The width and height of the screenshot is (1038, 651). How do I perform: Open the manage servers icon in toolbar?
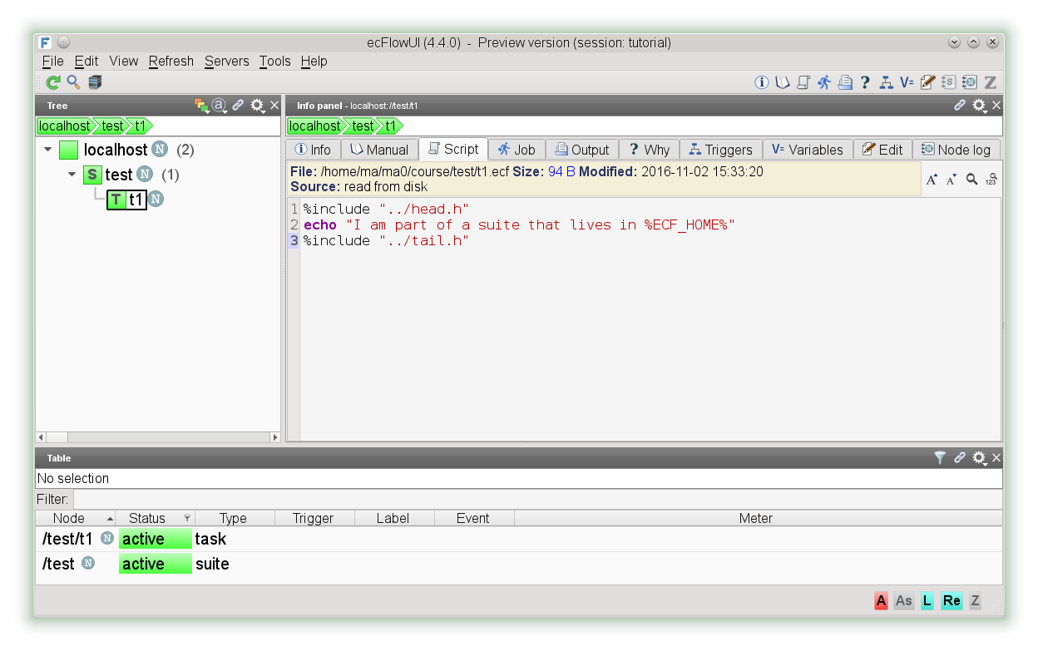coord(95,82)
